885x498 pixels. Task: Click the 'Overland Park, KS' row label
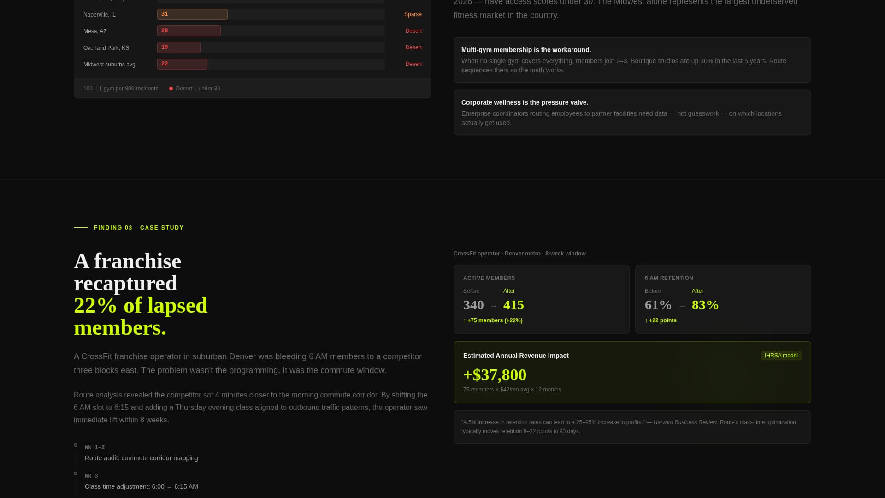click(x=106, y=48)
